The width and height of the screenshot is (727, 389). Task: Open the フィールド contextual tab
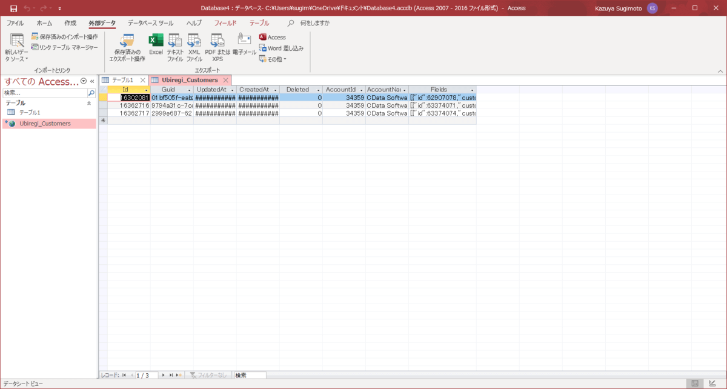coord(225,23)
